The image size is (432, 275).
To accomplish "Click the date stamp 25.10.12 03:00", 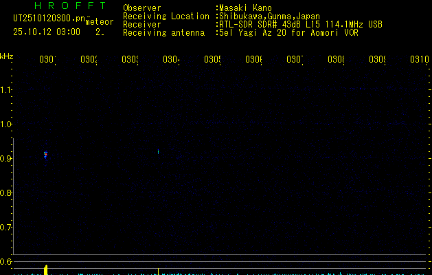I will tap(47, 32).
